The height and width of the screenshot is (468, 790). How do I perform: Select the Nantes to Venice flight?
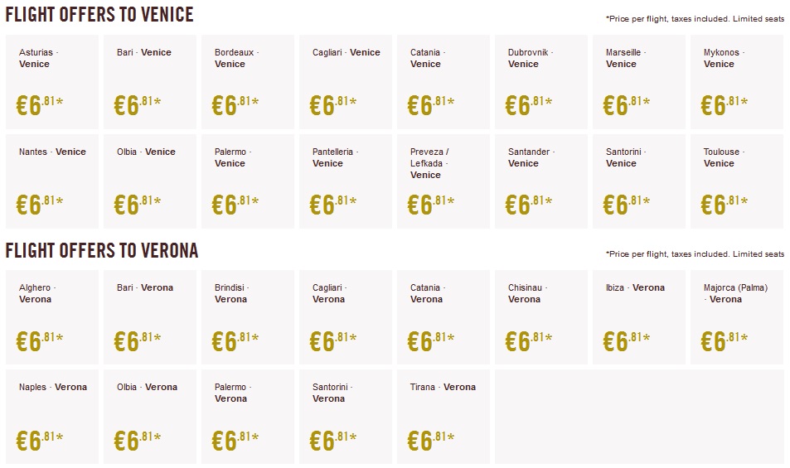click(51, 181)
